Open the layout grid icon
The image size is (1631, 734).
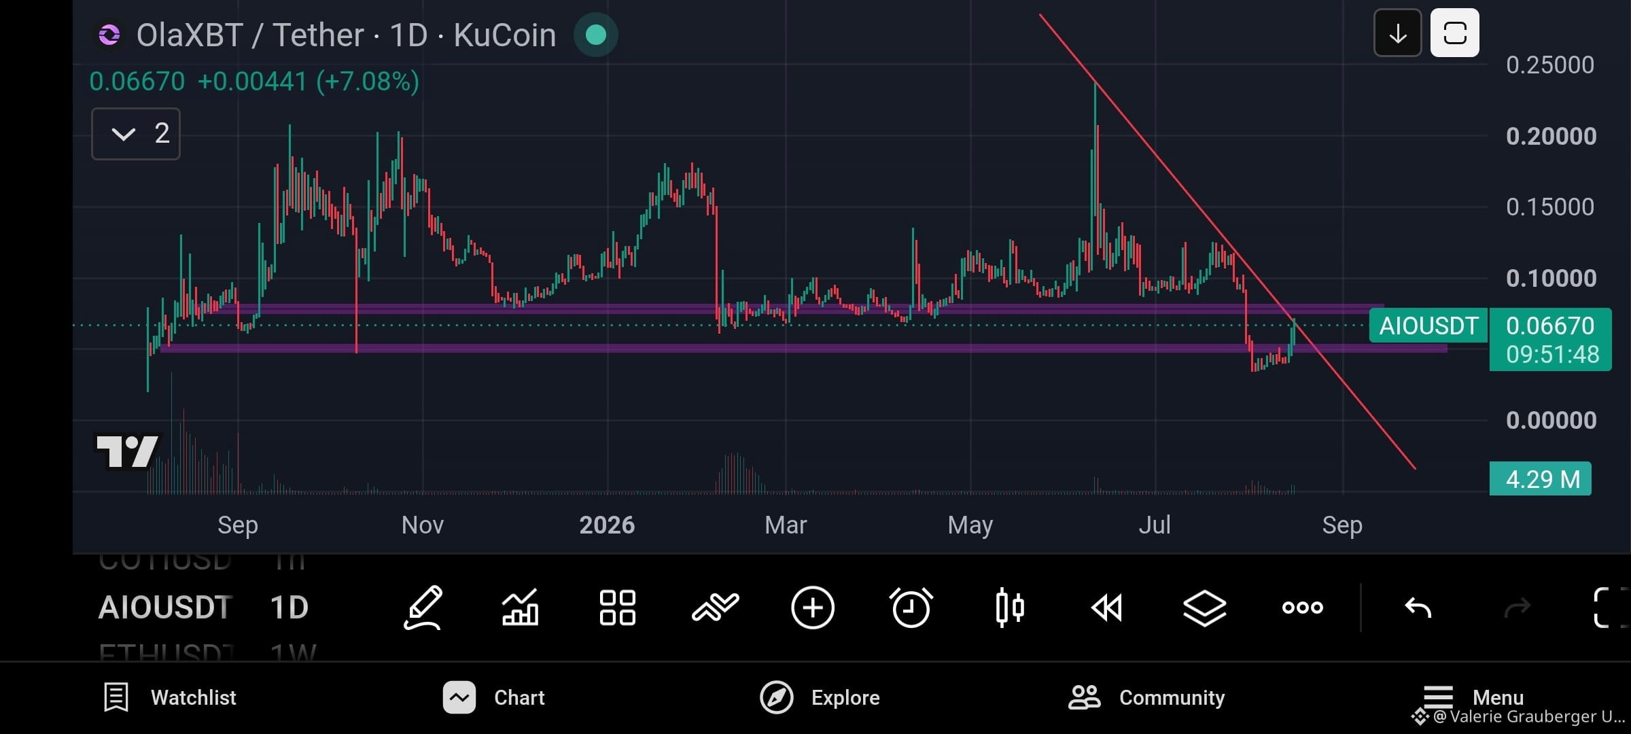coord(617,607)
